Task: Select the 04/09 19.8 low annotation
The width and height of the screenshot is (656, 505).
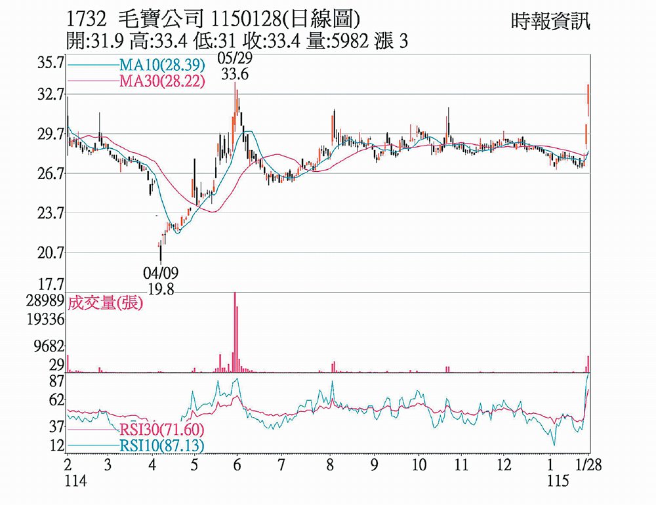Action: coord(161,280)
